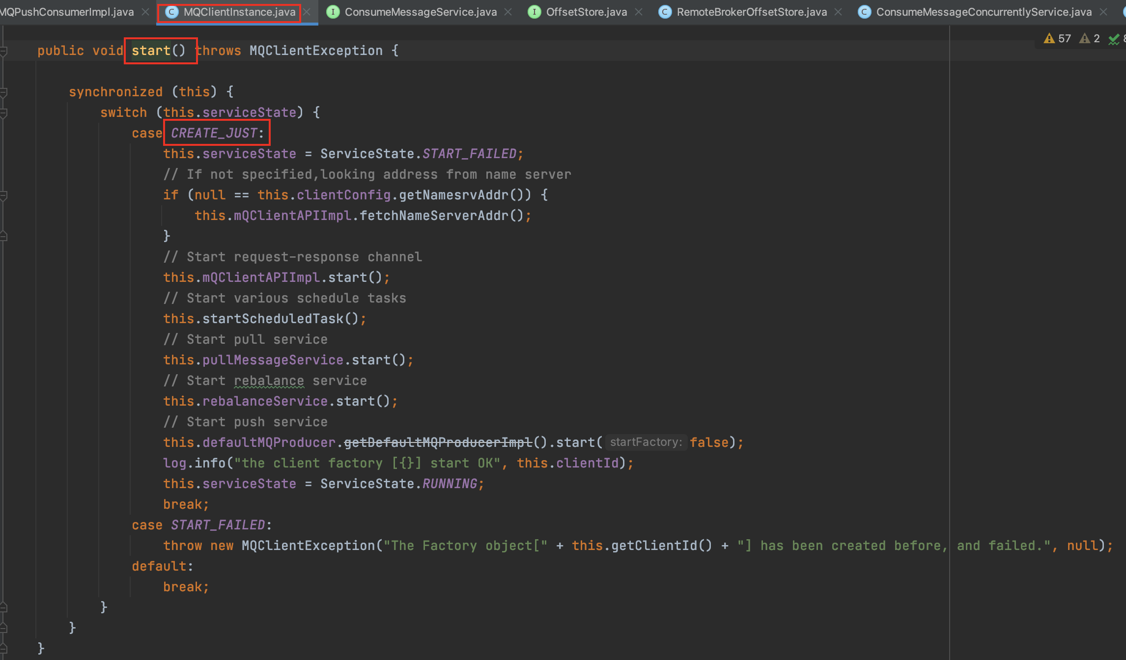Click the synchronized keyword
1126x660 pixels.
(115, 92)
